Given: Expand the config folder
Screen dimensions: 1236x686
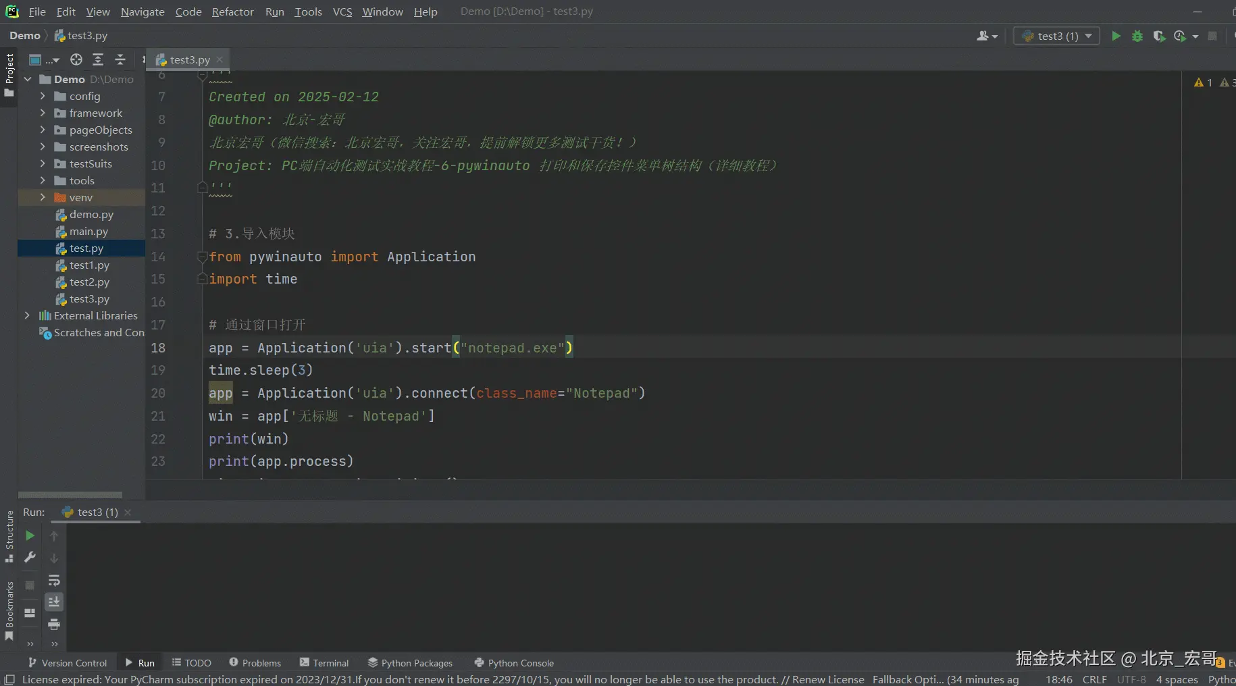Looking at the screenshot, I should [x=43, y=96].
